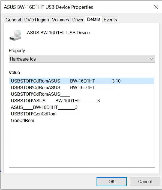The image size is (162, 190).
Task: Select second USBSTOR\CdRomASUS BW-16D1HT value row
Action: click(x=82, y=87)
